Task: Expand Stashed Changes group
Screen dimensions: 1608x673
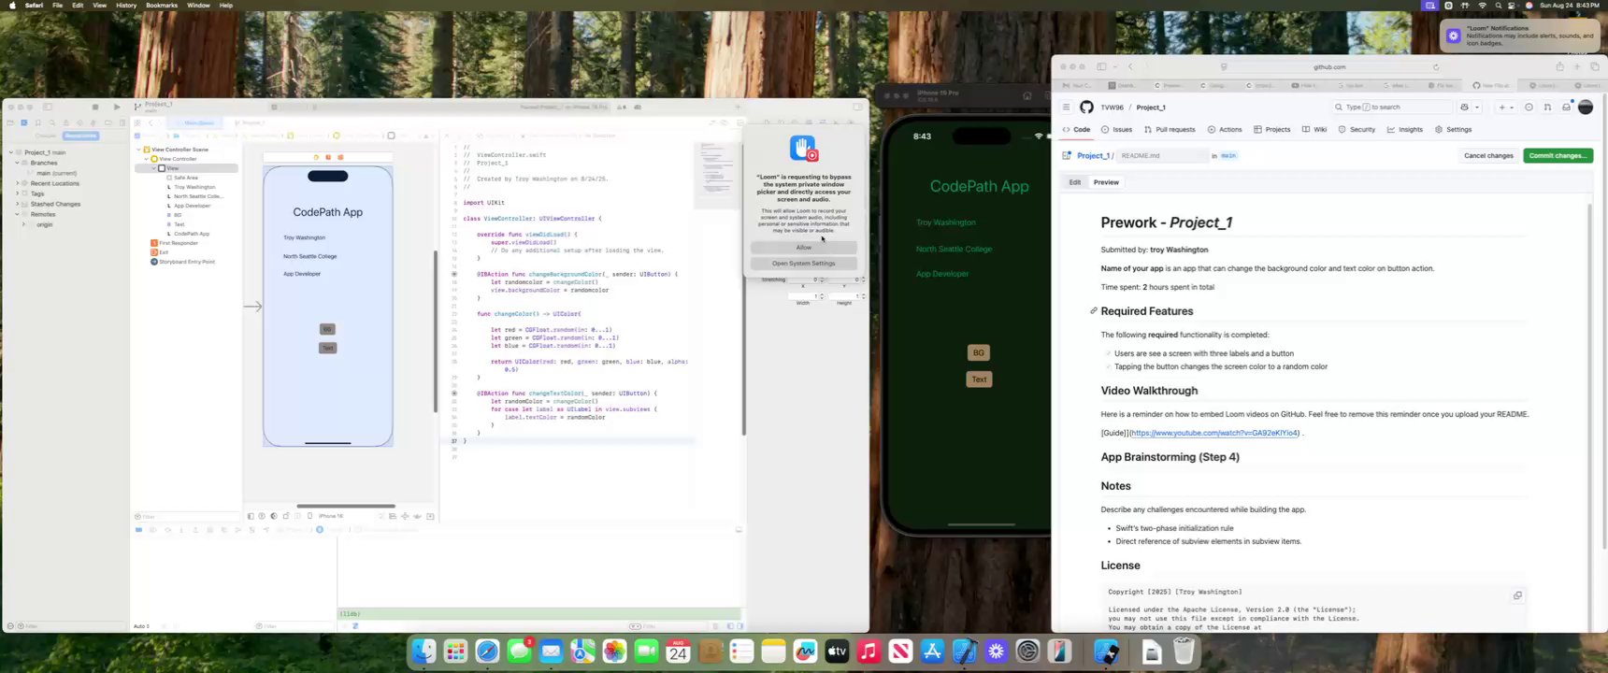Action: pos(17,204)
